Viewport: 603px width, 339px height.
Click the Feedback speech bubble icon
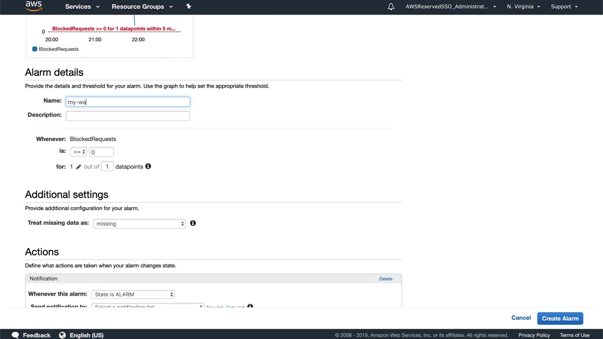point(15,335)
